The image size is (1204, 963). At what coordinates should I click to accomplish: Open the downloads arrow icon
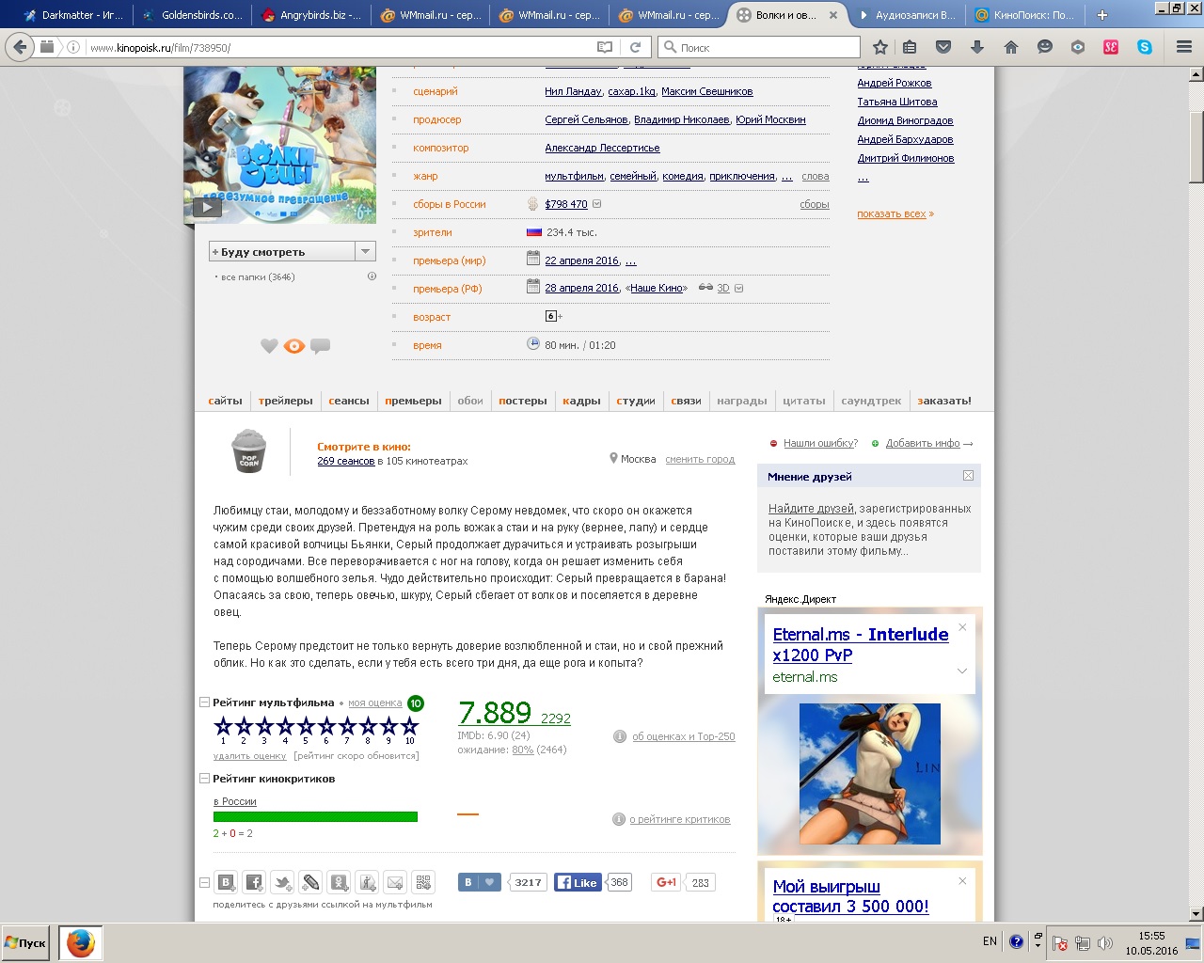(x=977, y=47)
